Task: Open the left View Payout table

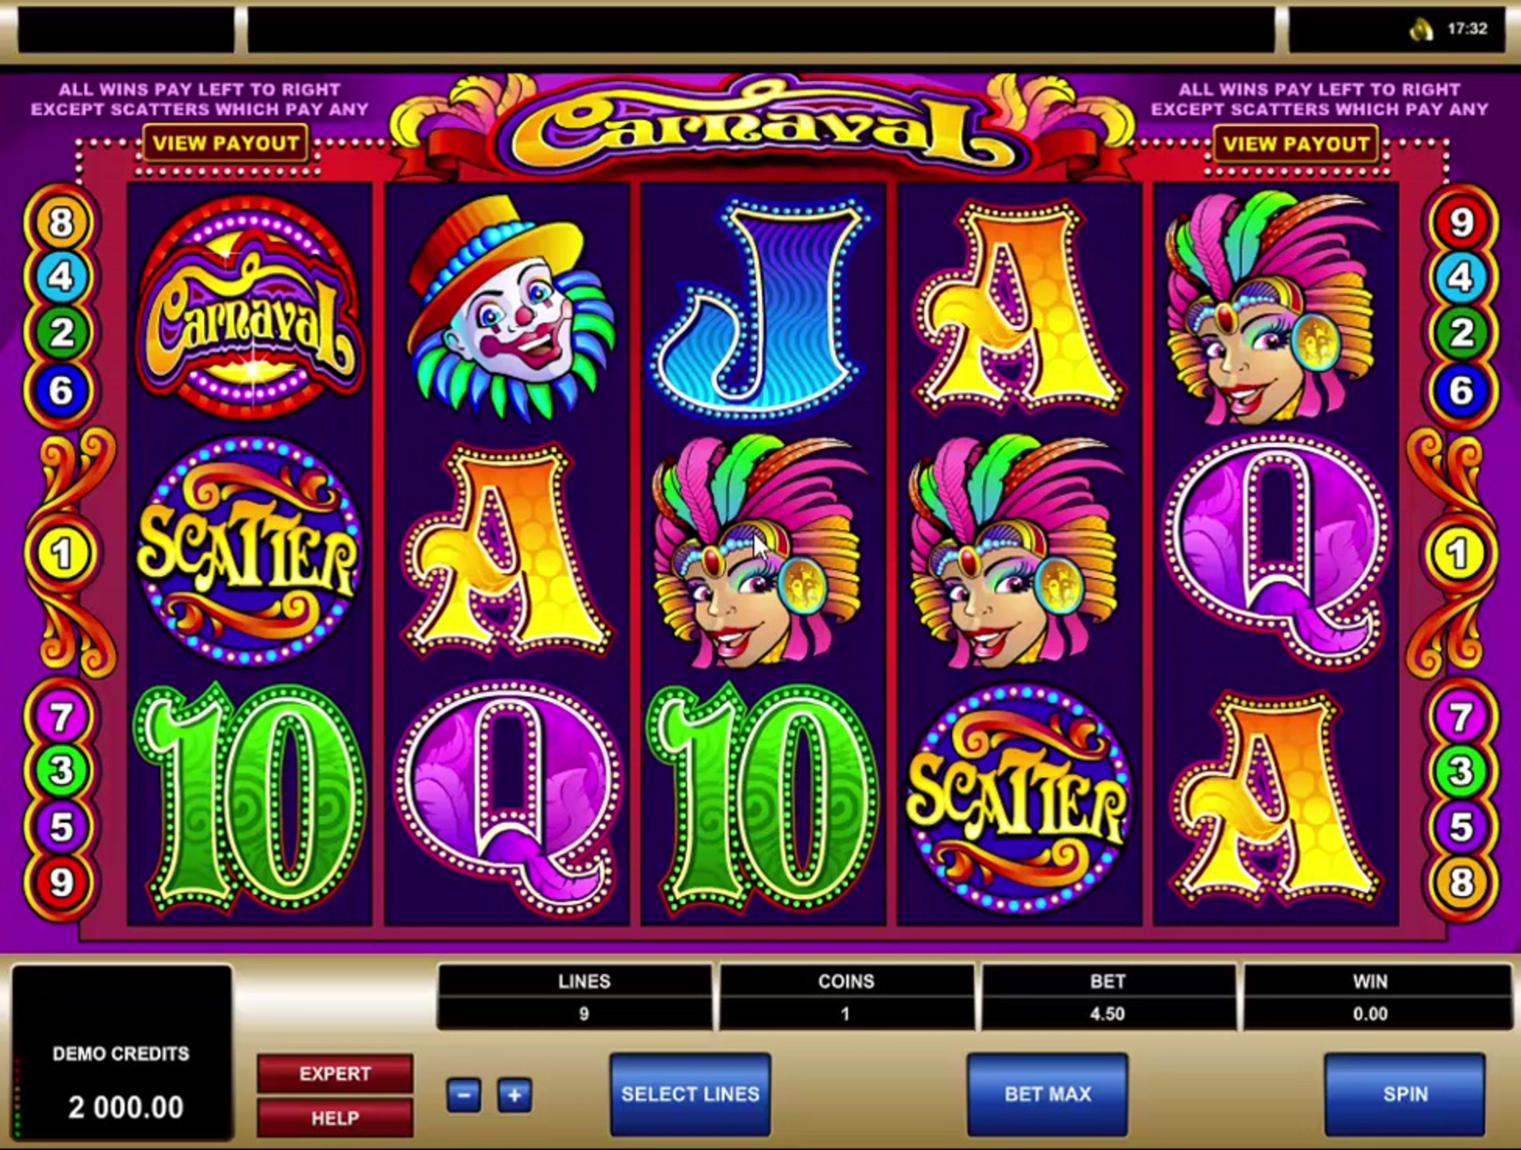Action: (225, 144)
